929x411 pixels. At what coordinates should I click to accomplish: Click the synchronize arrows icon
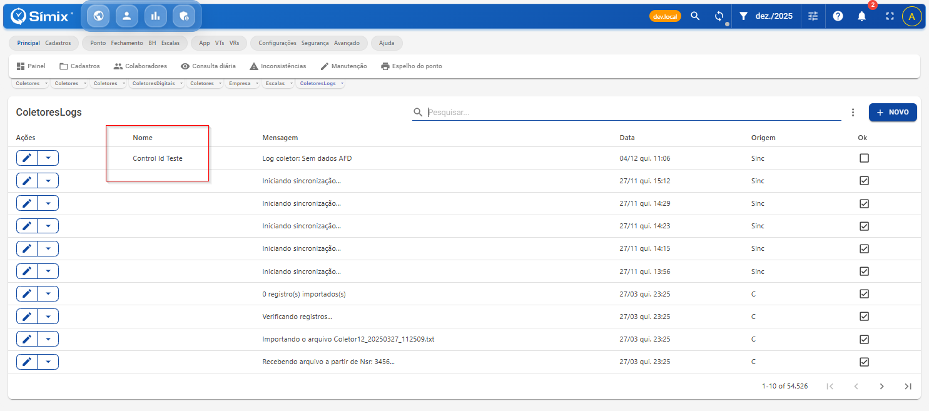719,16
